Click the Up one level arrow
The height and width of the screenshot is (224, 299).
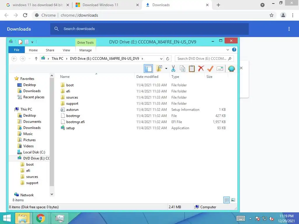[x=36, y=58]
